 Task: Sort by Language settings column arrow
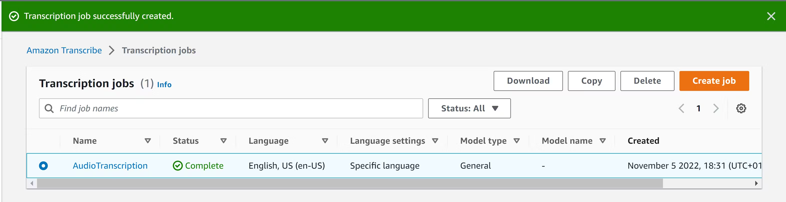[435, 141]
